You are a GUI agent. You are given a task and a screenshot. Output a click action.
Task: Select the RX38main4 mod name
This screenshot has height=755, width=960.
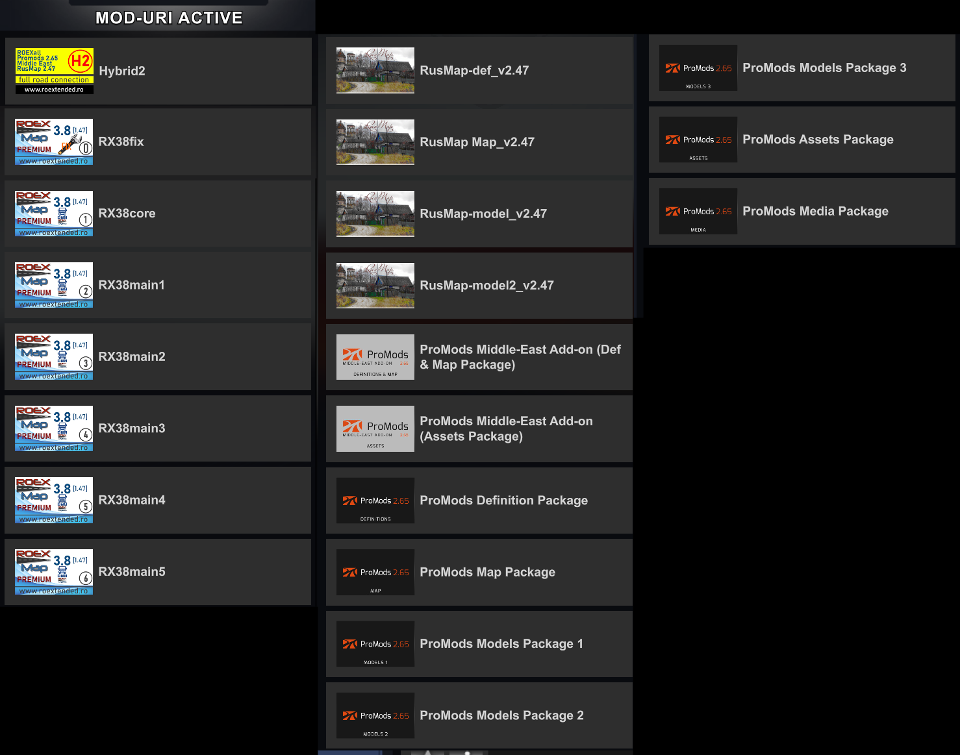tap(132, 500)
